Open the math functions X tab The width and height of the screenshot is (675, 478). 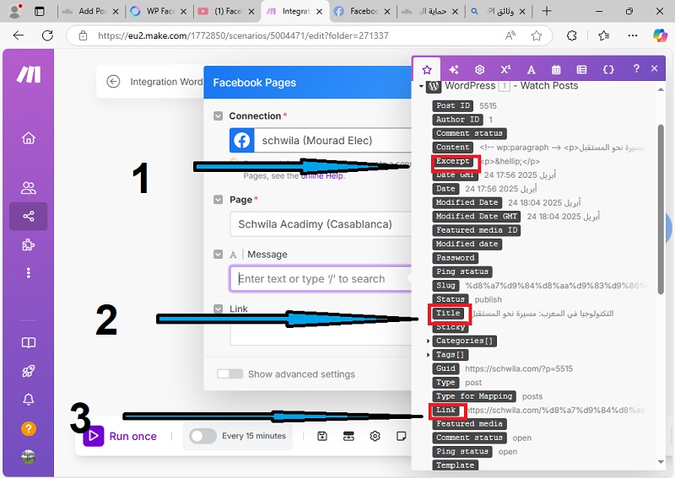pyautogui.click(x=505, y=70)
